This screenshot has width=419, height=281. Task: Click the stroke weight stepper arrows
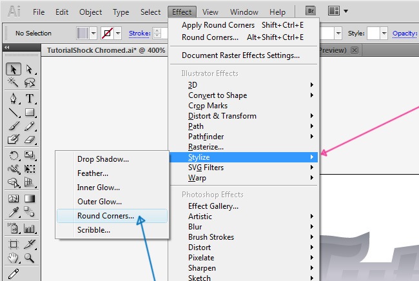[x=157, y=34]
